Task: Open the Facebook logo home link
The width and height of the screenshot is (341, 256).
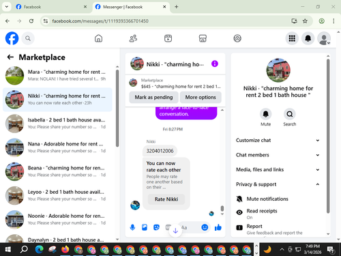Action: click(x=12, y=38)
